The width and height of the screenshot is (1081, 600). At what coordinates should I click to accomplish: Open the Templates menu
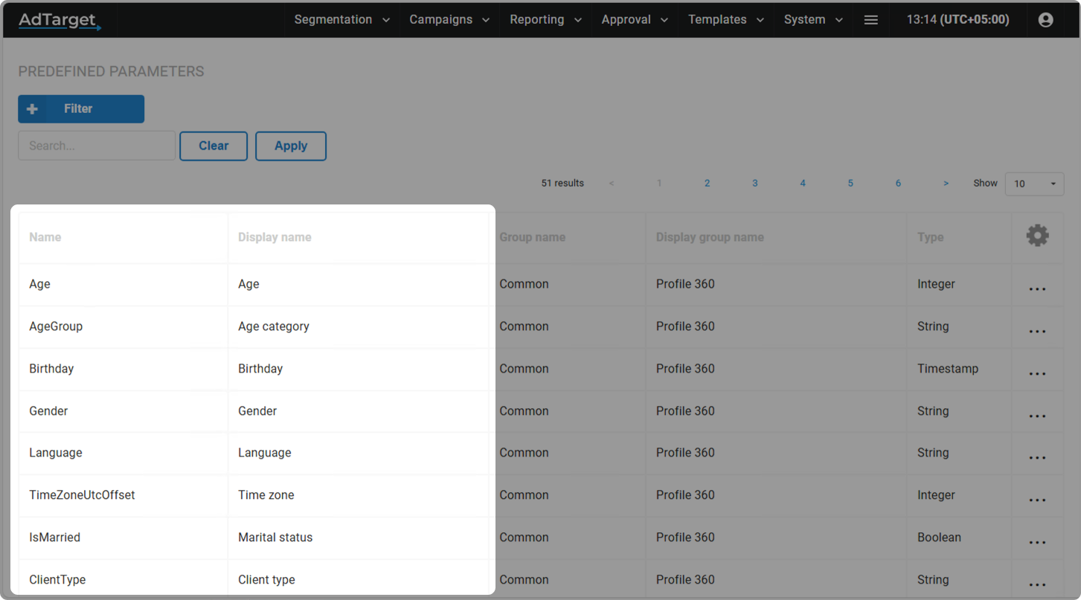click(725, 20)
